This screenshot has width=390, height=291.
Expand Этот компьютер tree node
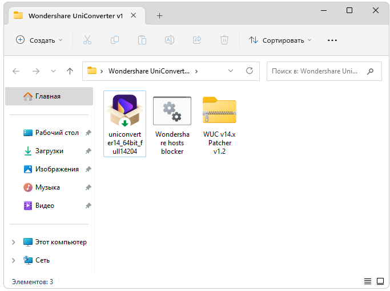[x=14, y=242]
